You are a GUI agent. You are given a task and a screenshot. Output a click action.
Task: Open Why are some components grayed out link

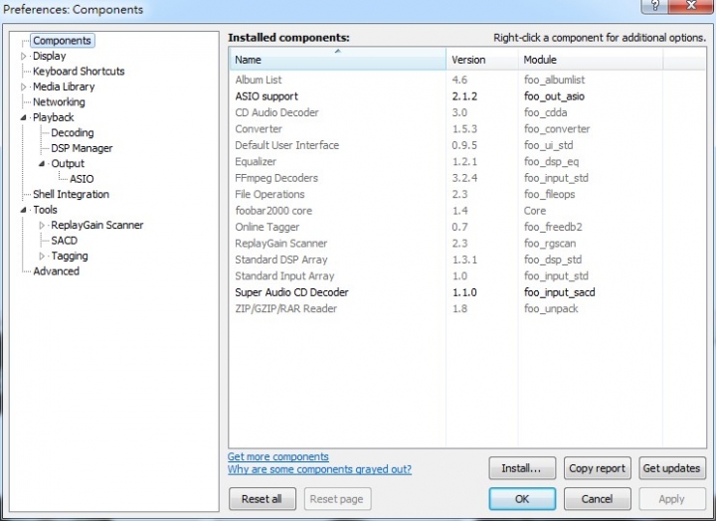coord(319,469)
